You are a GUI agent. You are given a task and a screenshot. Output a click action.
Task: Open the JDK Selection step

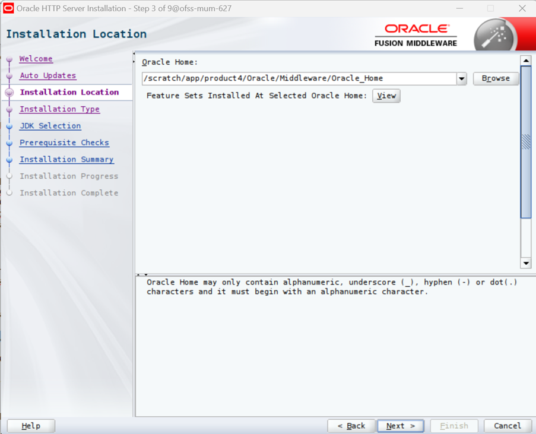50,126
